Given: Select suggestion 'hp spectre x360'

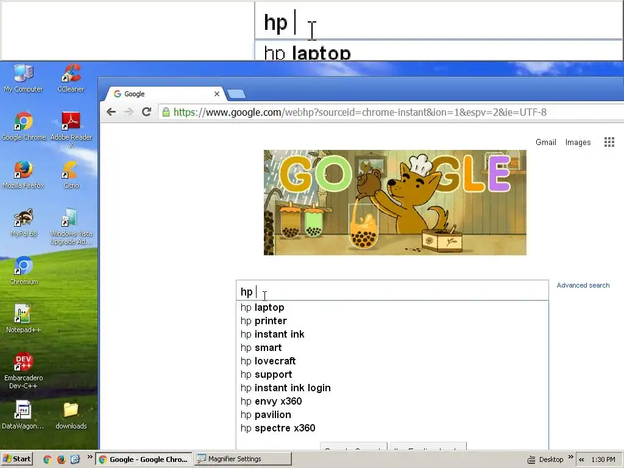Looking at the screenshot, I should (x=392, y=428).
